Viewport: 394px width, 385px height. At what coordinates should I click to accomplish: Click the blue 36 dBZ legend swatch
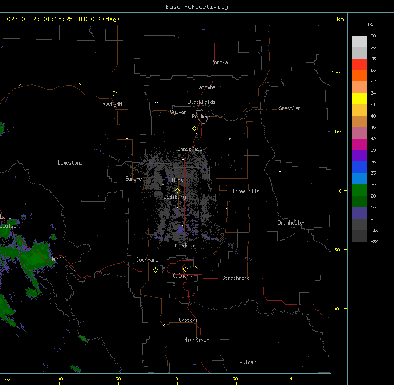pos(359,167)
